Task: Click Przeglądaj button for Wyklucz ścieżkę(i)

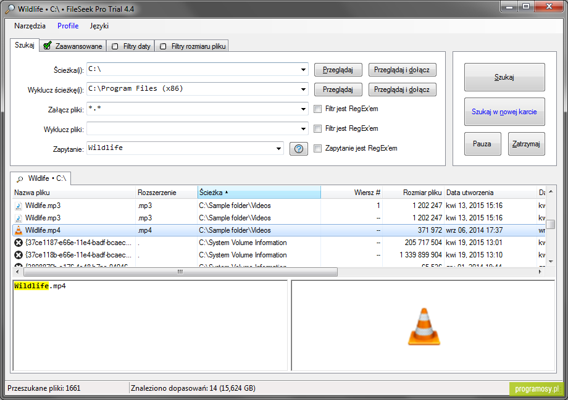Action: tap(338, 90)
